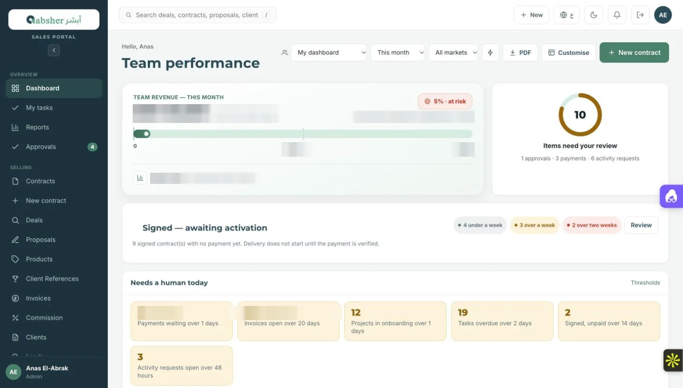The width and height of the screenshot is (683, 388).
Task: Open Contracts in the sidebar
Action: pyautogui.click(x=54, y=181)
